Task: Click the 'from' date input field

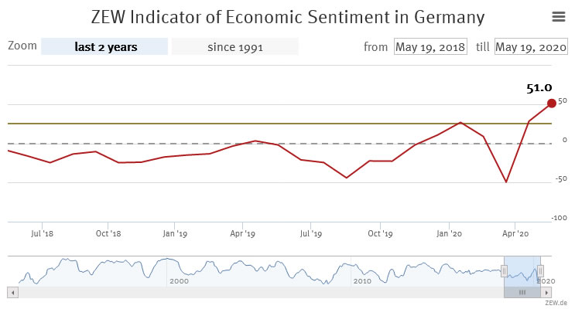Action: (x=430, y=46)
